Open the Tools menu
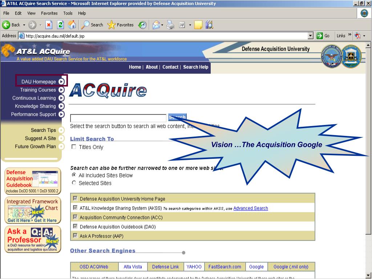Image resolution: width=372 pixels, height=279 pixels. pyautogui.click(x=68, y=13)
